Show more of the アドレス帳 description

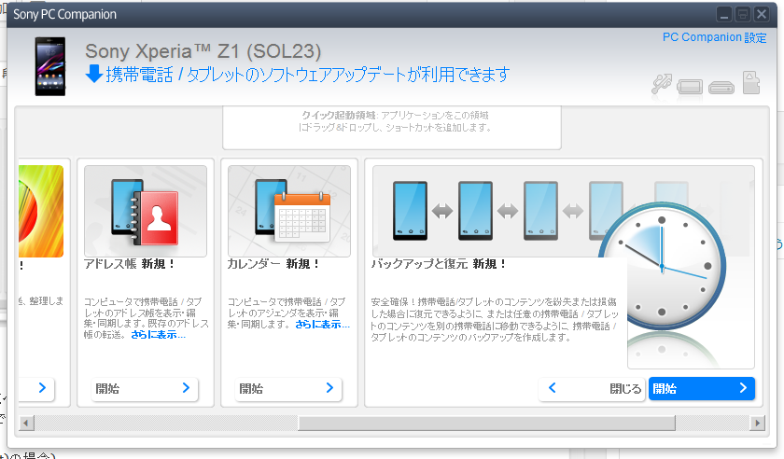click(x=158, y=335)
